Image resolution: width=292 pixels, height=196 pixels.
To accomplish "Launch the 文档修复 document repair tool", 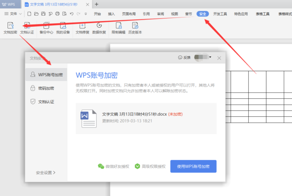I will point(82,28).
